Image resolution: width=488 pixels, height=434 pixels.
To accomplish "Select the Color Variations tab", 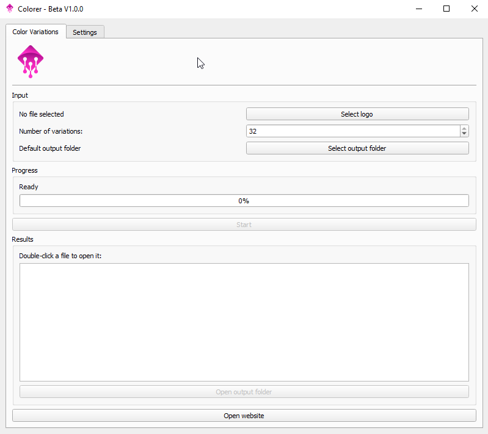I will (35, 32).
